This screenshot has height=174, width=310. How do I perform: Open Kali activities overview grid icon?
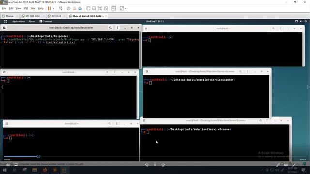[6, 21]
